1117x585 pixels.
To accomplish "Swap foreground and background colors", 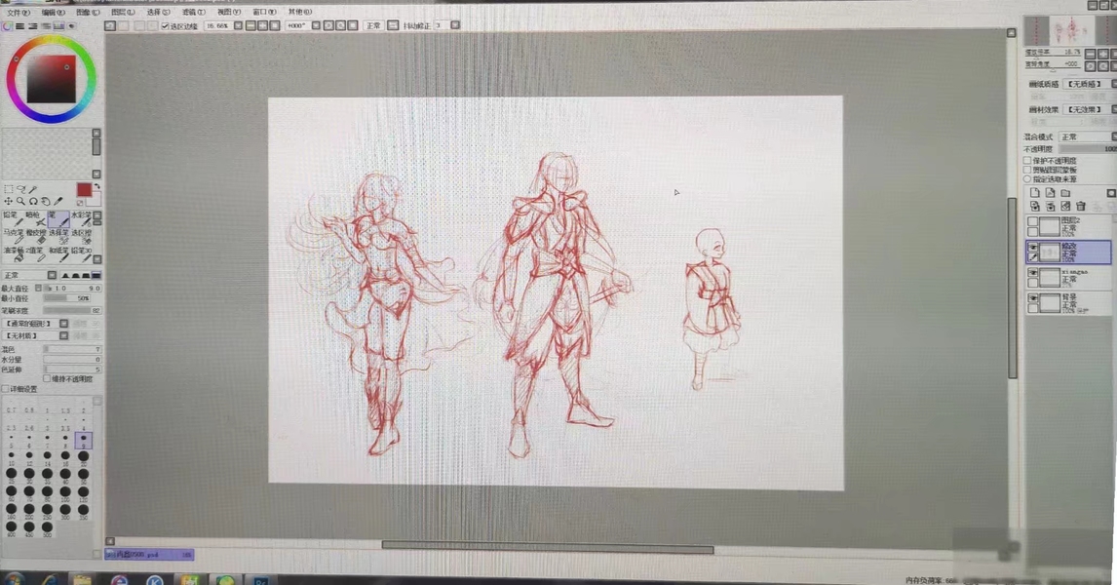I will coord(96,186).
